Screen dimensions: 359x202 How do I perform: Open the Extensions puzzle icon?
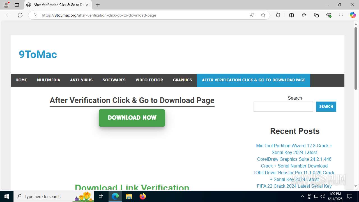click(278, 15)
